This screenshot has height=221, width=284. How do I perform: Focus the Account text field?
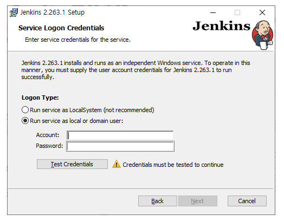[x=120, y=135]
